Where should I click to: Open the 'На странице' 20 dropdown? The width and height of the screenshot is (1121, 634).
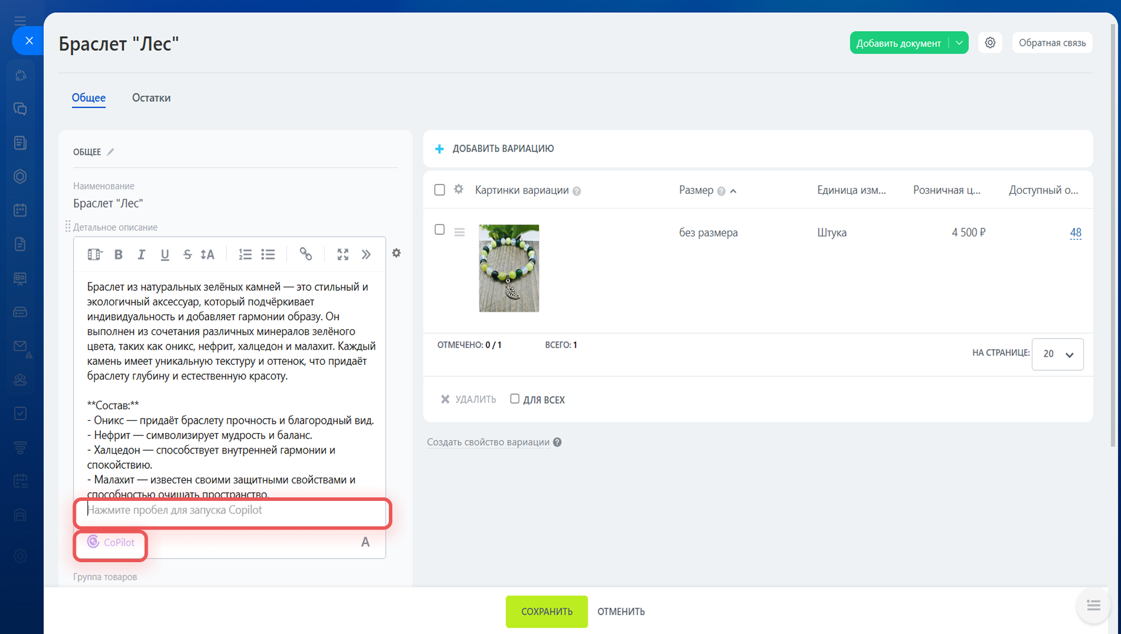tap(1057, 354)
